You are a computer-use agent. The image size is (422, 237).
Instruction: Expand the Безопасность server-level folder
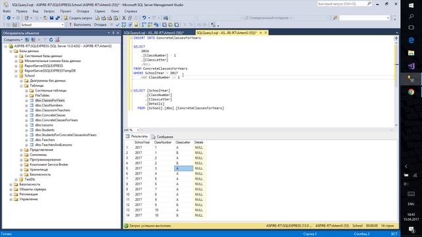pyautogui.click(x=11, y=184)
